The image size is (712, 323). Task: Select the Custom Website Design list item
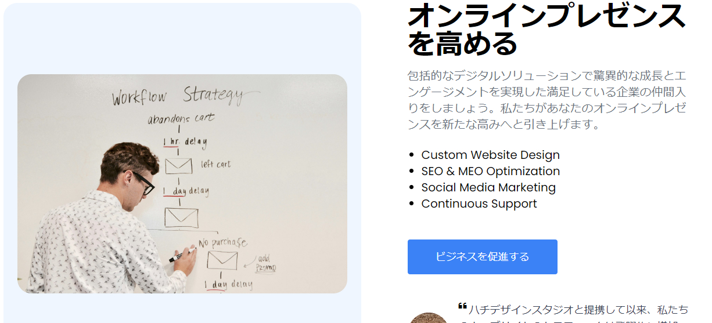click(490, 155)
